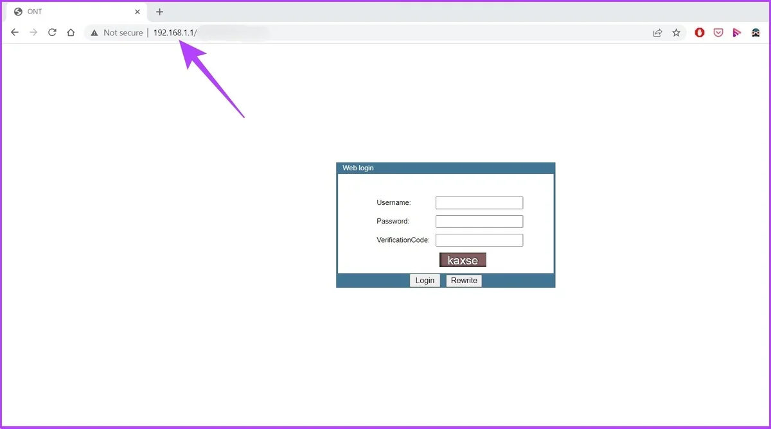Screen dimensions: 771x429
Task: Click the kaxse captcha image
Action: point(463,260)
